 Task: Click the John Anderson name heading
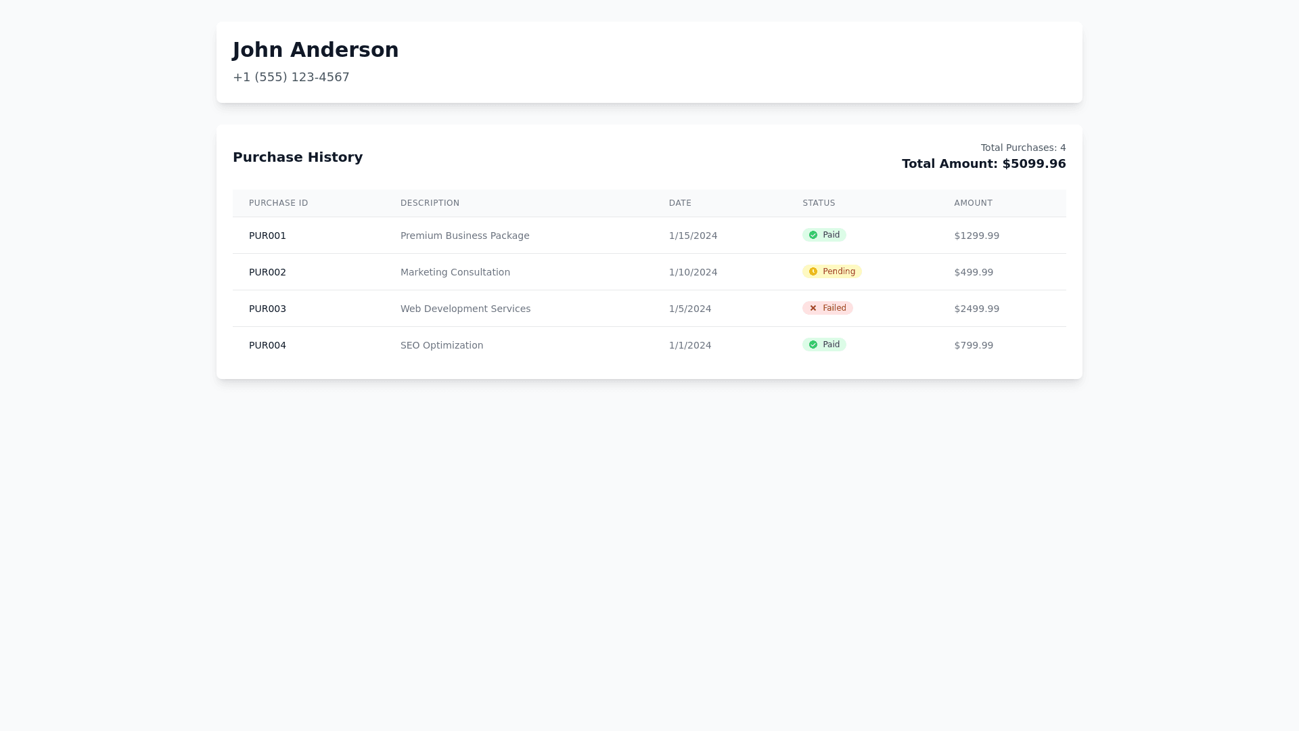pyautogui.click(x=315, y=50)
